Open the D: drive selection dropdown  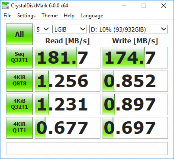pos(129,29)
